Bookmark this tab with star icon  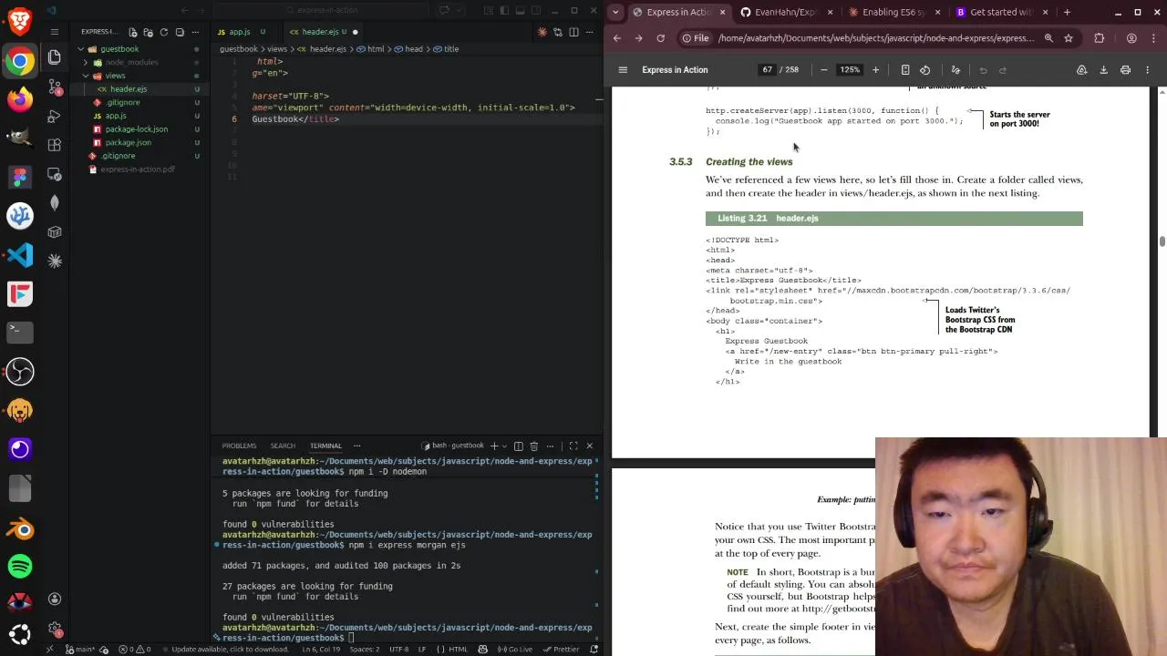(1069, 38)
